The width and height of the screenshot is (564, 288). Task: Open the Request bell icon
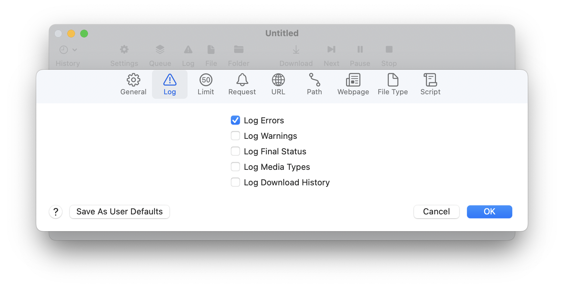(x=242, y=80)
